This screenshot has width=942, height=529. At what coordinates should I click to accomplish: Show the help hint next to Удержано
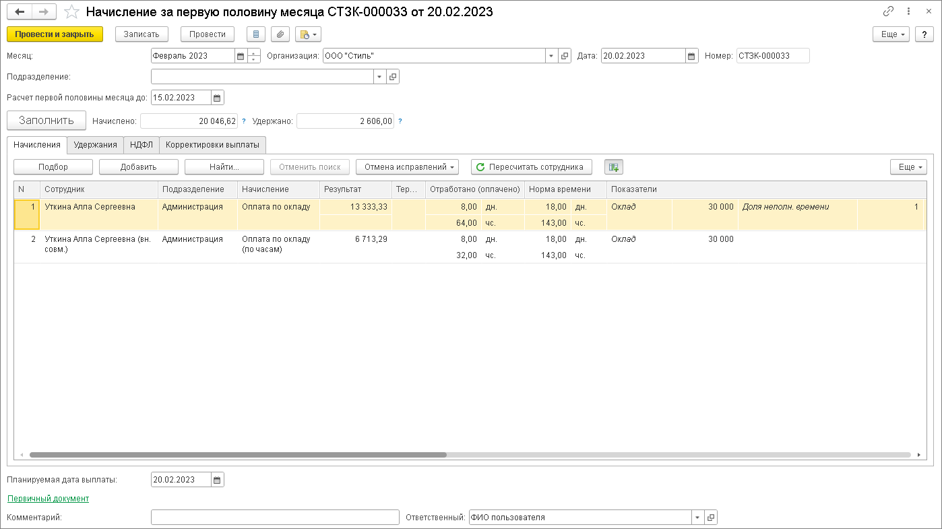click(x=400, y=121)
